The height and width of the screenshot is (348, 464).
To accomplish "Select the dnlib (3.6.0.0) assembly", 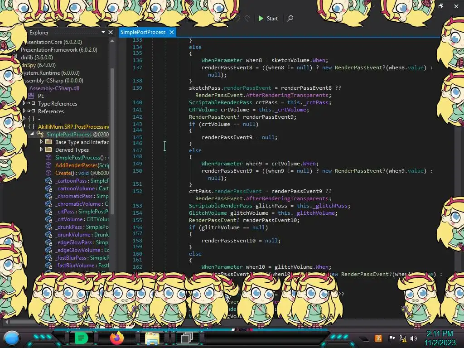I will tap(37, 58).
